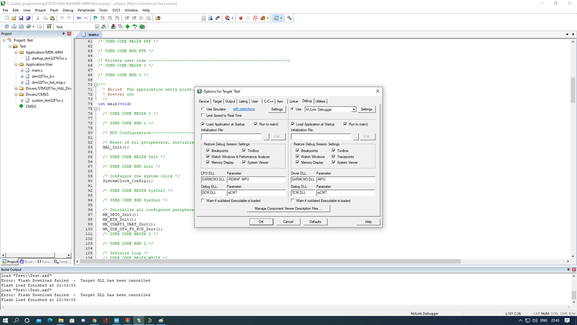Image resolution: width=577 pixels, height=325 pixels.
Task: Open the Linker tab in options
Action: pyautogui.click(x=294, y=101)
